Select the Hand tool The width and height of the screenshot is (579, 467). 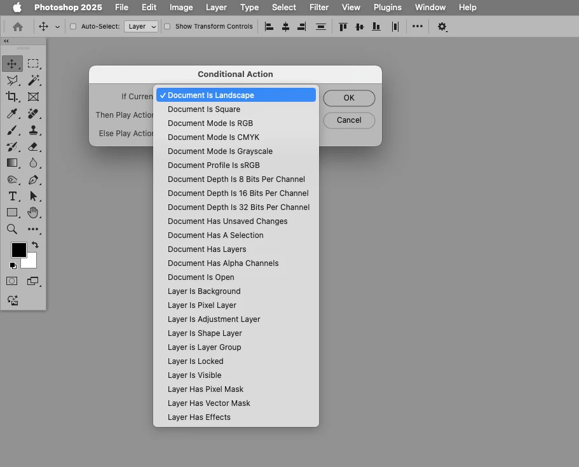(x=33, y=213)
